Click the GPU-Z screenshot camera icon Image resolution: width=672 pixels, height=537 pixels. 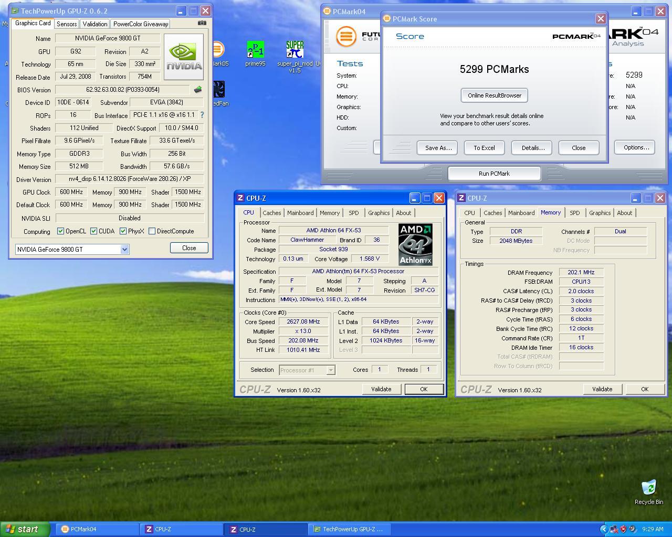(202, 23)
